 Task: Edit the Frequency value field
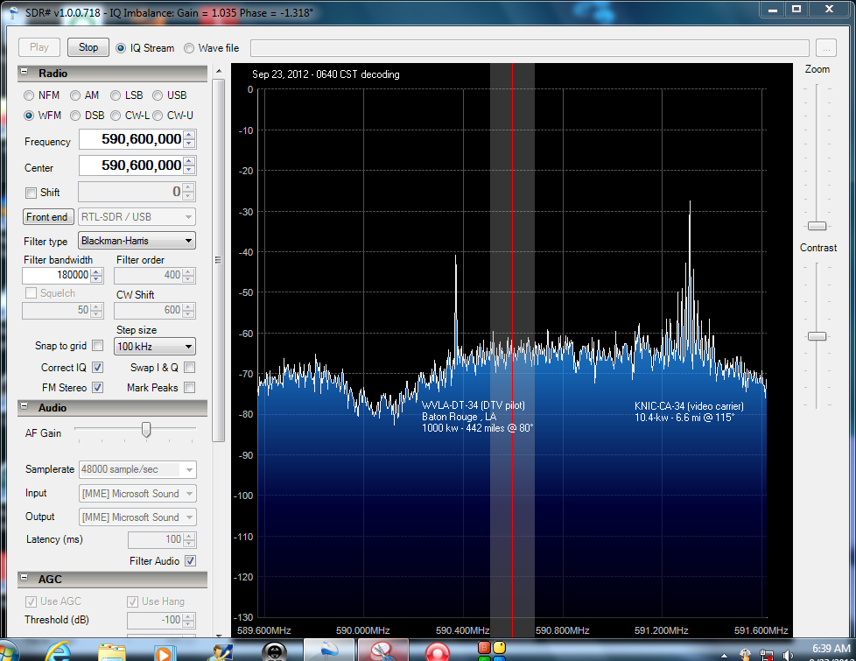tap(131, 139)
